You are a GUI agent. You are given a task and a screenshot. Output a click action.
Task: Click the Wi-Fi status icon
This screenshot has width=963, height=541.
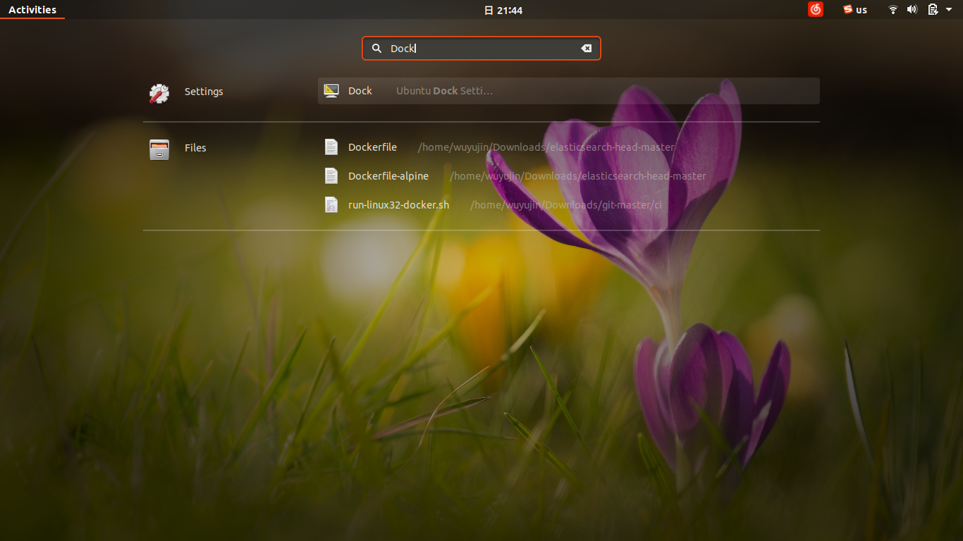[x=893, y=9]
